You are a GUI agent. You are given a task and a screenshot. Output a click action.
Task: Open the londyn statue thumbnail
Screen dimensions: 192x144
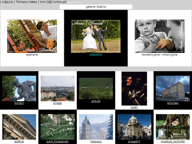pyautogui.click(x=19, y=88)
